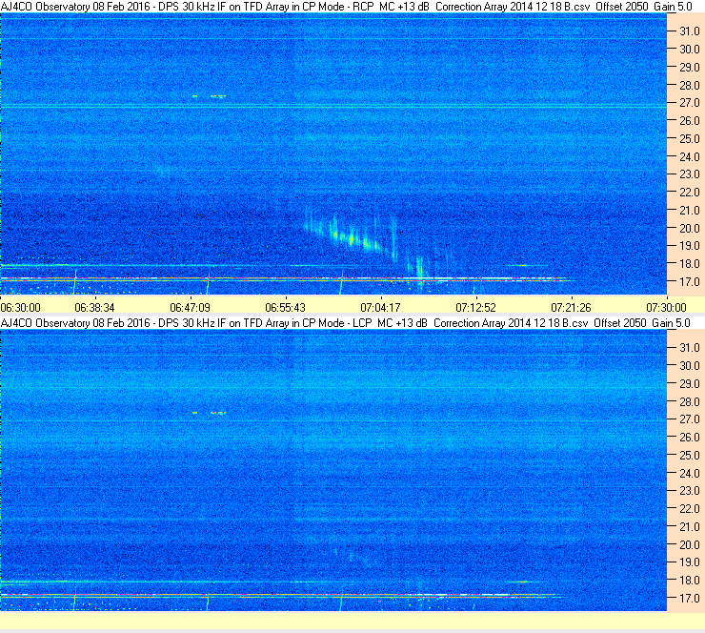Select the 25.0 frequency label in RCP panel
705x633 pixels.
pyautogui.click(x=689, y=138)
